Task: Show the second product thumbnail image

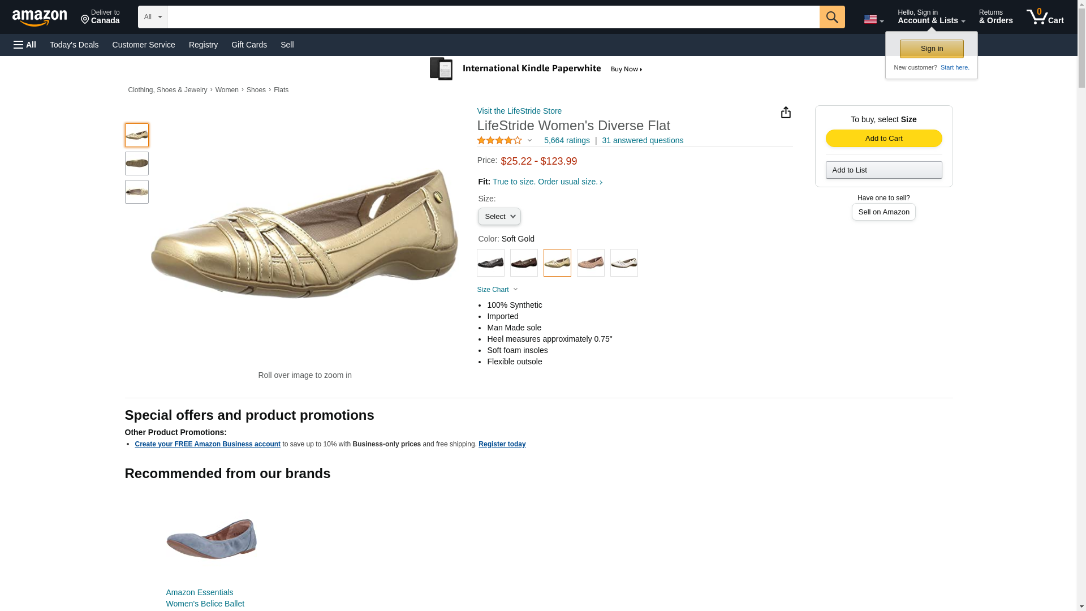Action: (x=137, y=163)
